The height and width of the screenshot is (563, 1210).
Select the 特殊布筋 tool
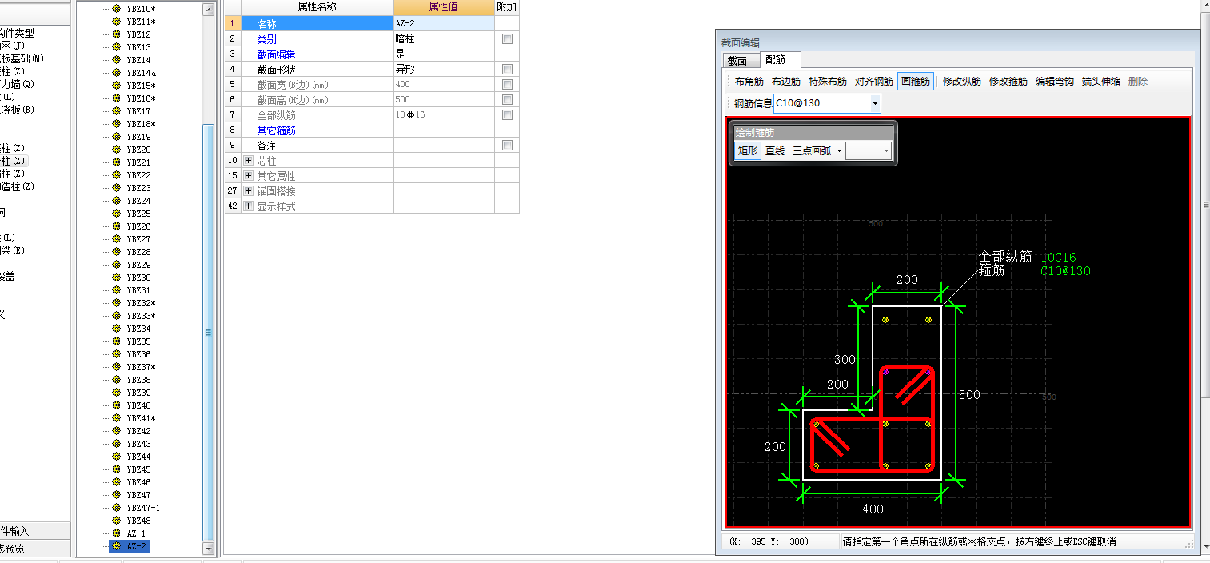(x=828, y=81)
